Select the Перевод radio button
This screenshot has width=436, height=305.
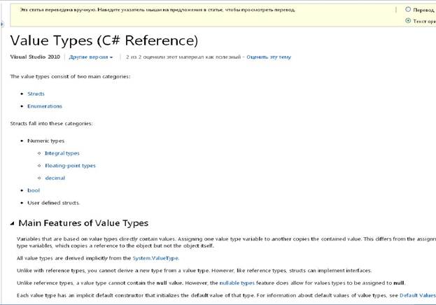(408, 10)
